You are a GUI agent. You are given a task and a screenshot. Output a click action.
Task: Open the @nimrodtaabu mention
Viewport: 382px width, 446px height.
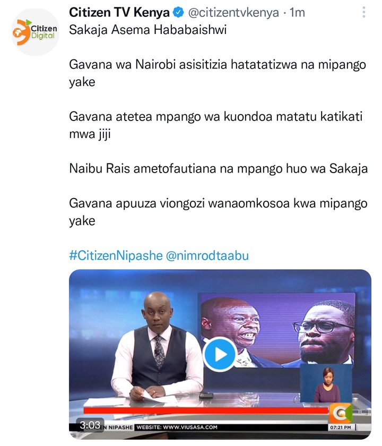(207, 255)
